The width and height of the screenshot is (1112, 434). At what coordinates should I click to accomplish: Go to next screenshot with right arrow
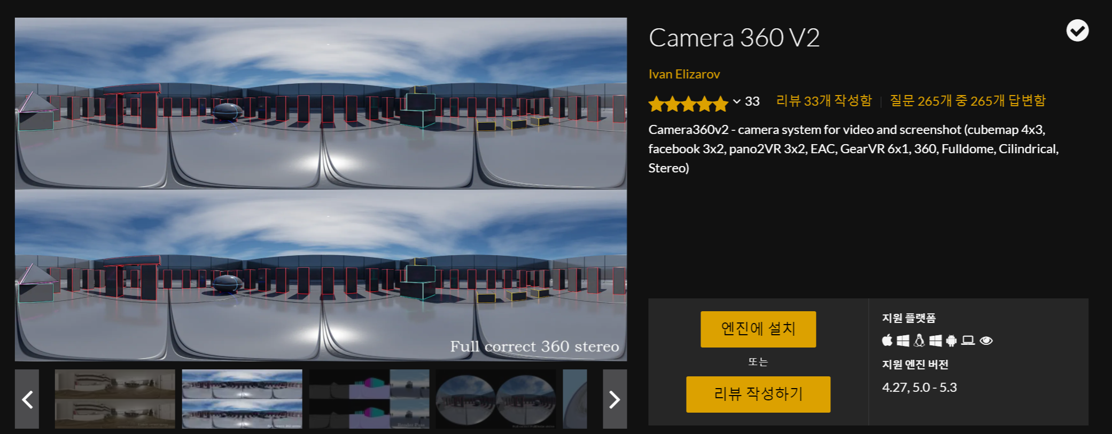(615, 399)
